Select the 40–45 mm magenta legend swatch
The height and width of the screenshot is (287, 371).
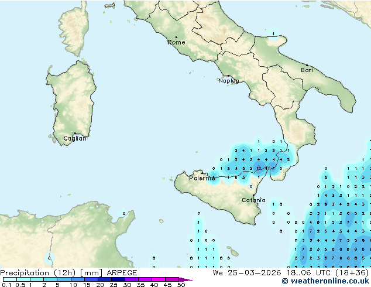[x=159, y=279]
